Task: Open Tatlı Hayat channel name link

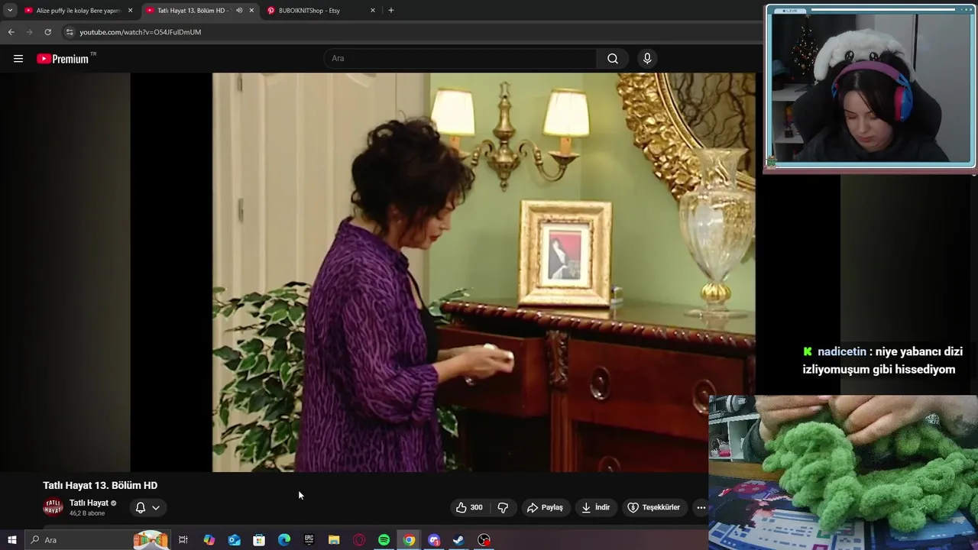Action: pos(89,503)
